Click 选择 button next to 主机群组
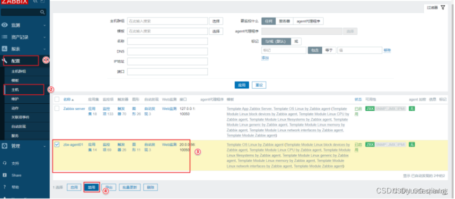This screenshot has width=455, height=199. (x=216, y=21)
